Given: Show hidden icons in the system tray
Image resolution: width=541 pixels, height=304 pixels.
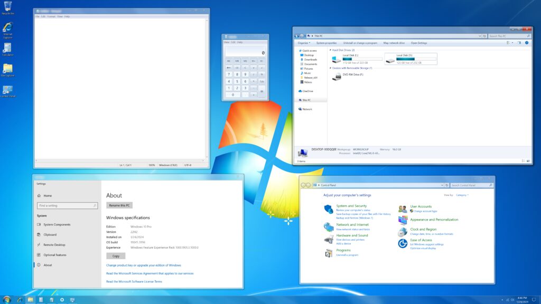Looking at the screenshot, I should (x=502, y=300).
